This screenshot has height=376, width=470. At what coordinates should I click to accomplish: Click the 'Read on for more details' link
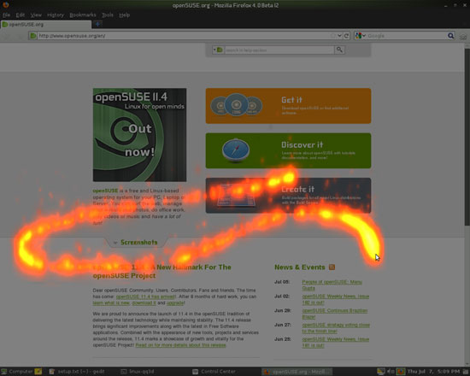pos(180,345)
